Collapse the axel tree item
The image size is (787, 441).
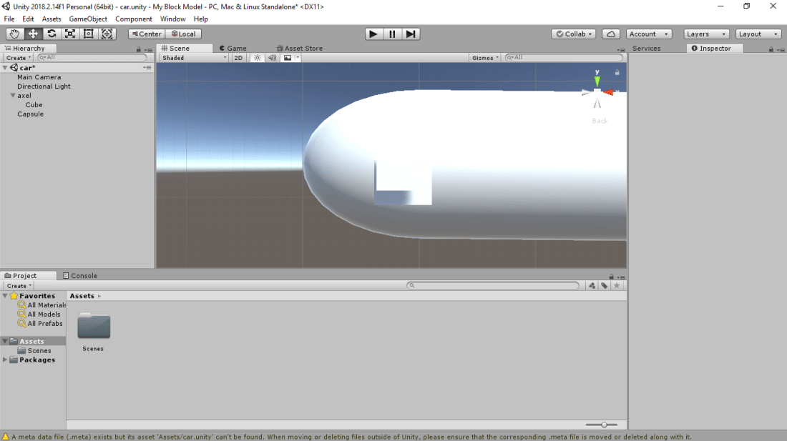point(13,96)
